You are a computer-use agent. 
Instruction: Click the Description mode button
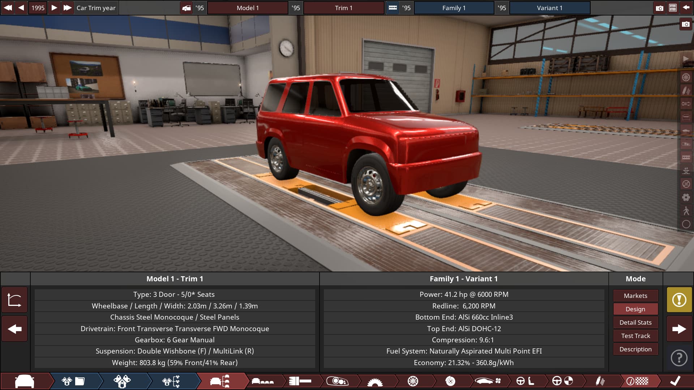pos(635,349)
